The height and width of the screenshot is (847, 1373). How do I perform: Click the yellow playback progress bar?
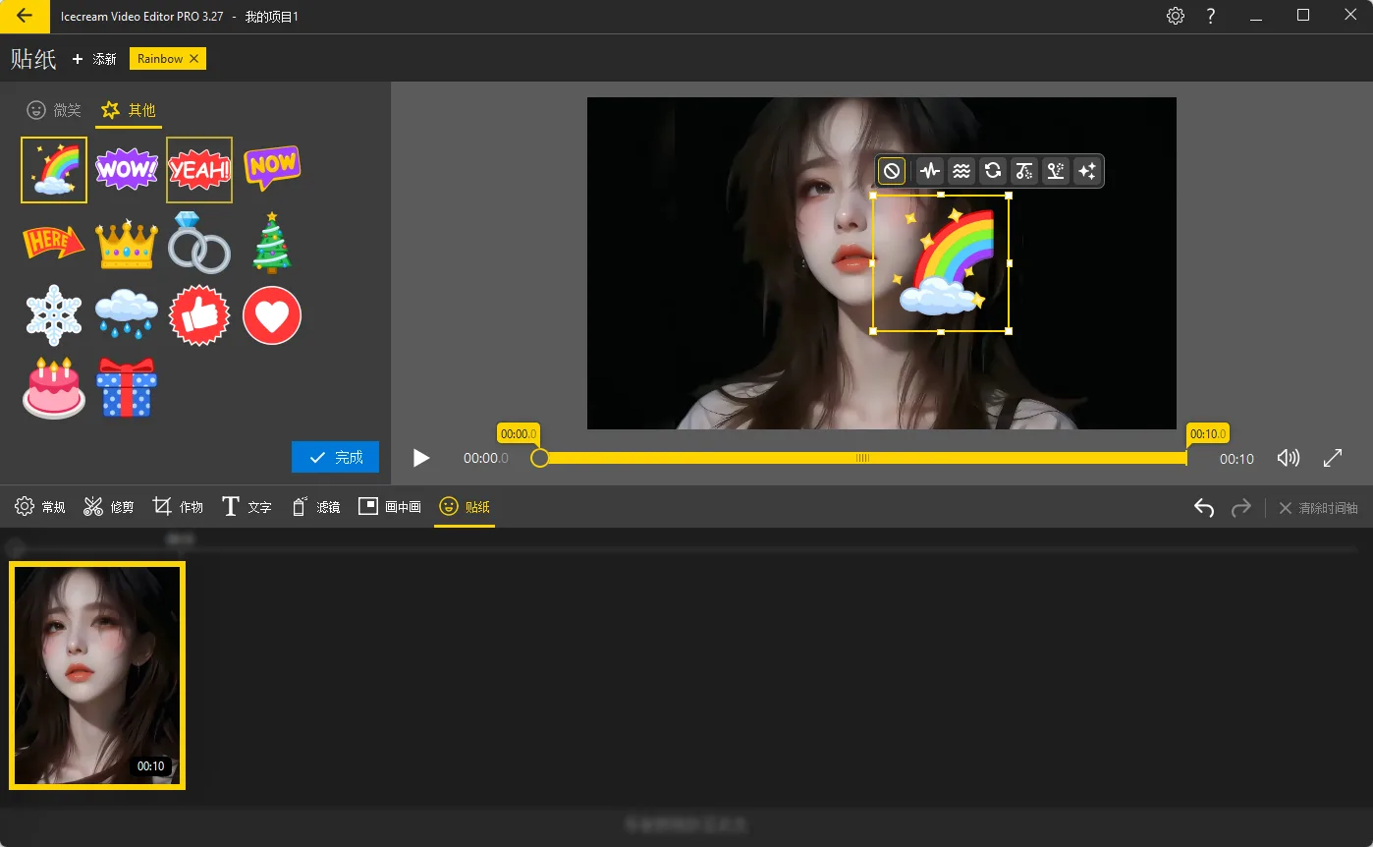[863, 458]
